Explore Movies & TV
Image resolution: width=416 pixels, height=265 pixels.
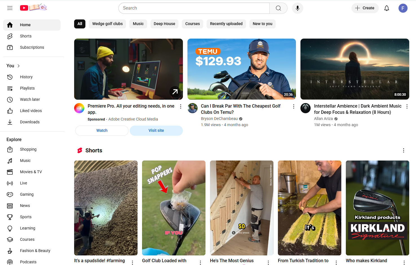(x=32, y=172)
